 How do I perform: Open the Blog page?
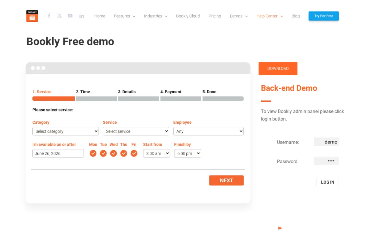[295, 16]
